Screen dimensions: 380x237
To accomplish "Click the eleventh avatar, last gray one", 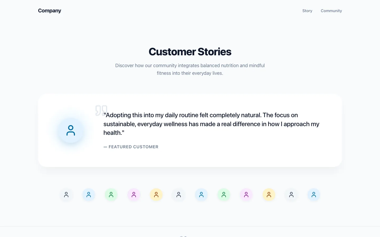I will (291, 195).
